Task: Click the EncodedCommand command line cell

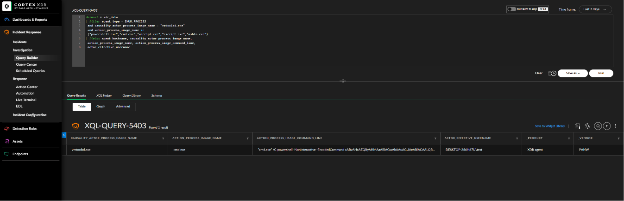Action: coord(346,150)
